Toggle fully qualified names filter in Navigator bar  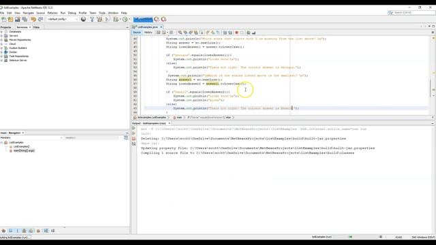coord(38,231)
